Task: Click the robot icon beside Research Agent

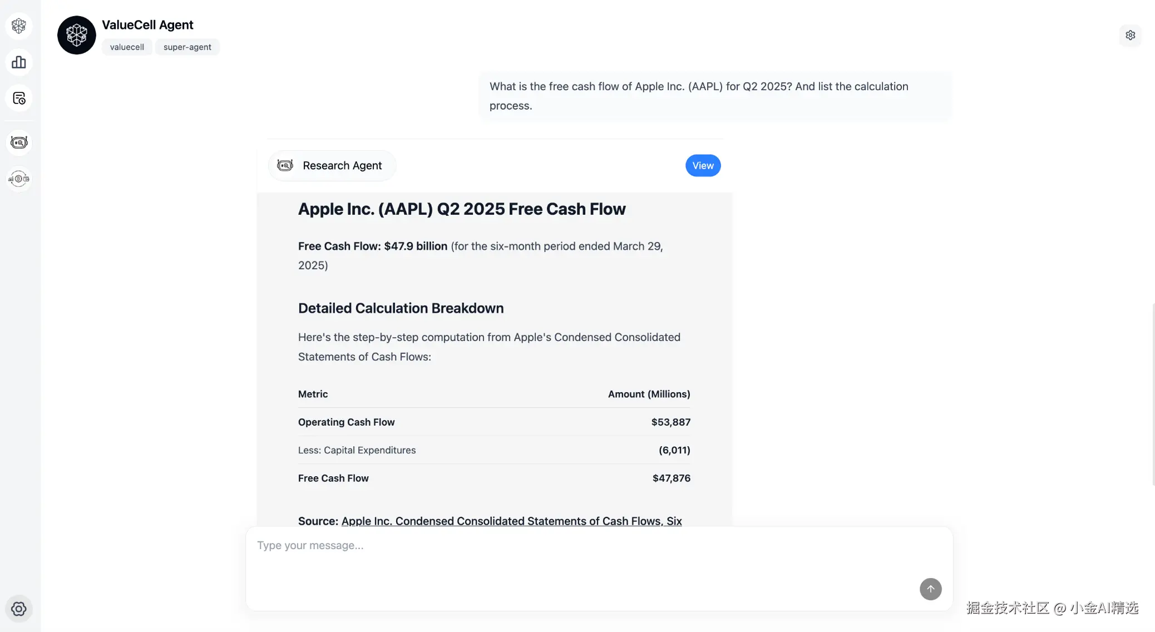Action: click(285, 165)
